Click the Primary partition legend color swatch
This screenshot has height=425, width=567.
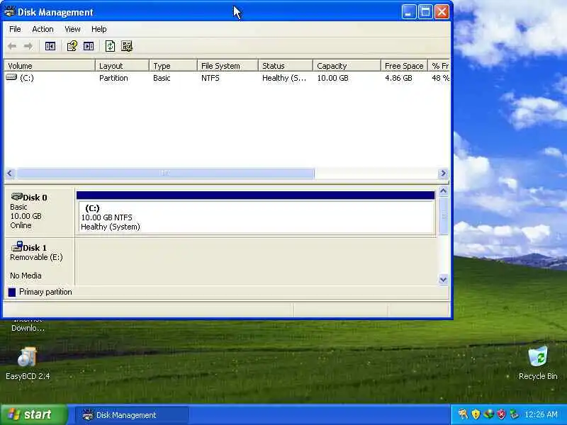(x=12, y=292)
